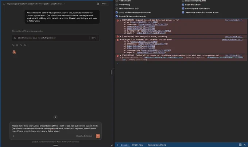Click error icon of 'Failed all attempts' row
Screen dimensions: 248x147
117,56
